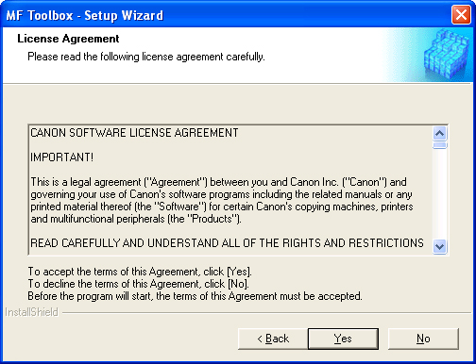
Task: Click the 'To accept the terms' instruction line
Action: click(140, 272)
